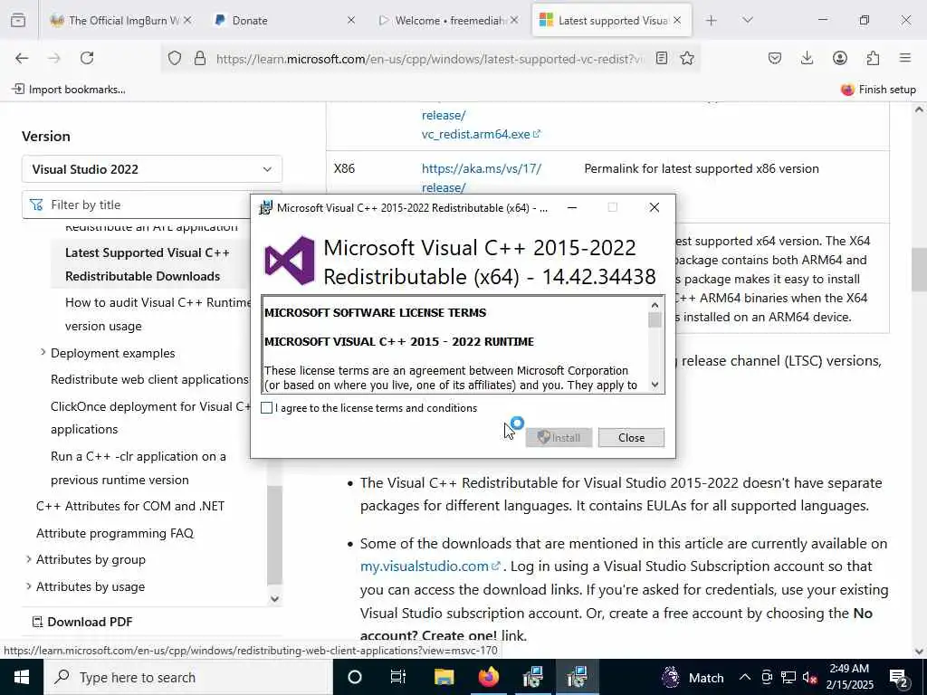Click the muted volume tray icon
This screenshot has width=927, height=695.
[810, 677]
